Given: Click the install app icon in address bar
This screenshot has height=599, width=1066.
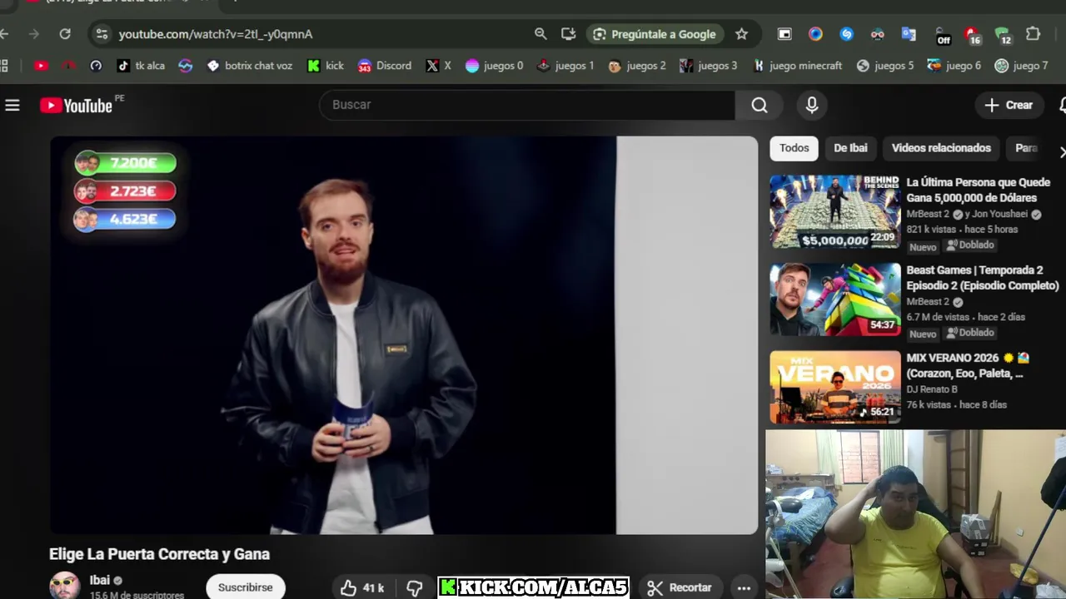Looking at the screenshot, I should [x=569, y=34].
